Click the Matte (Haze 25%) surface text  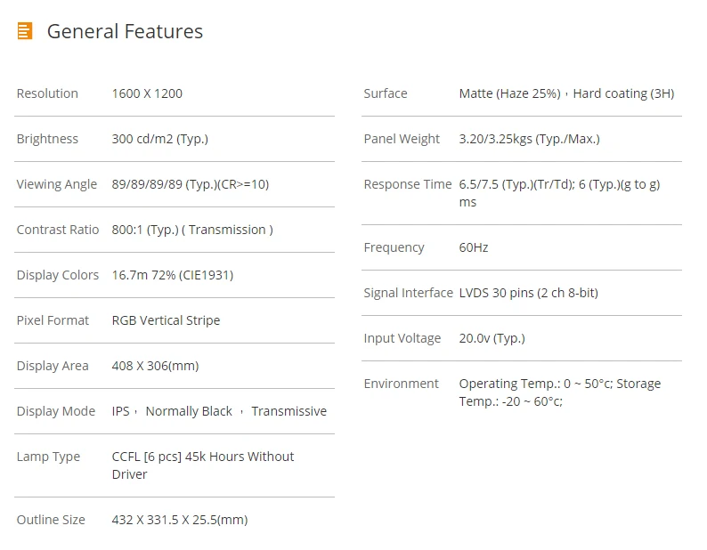pos(509,93)
